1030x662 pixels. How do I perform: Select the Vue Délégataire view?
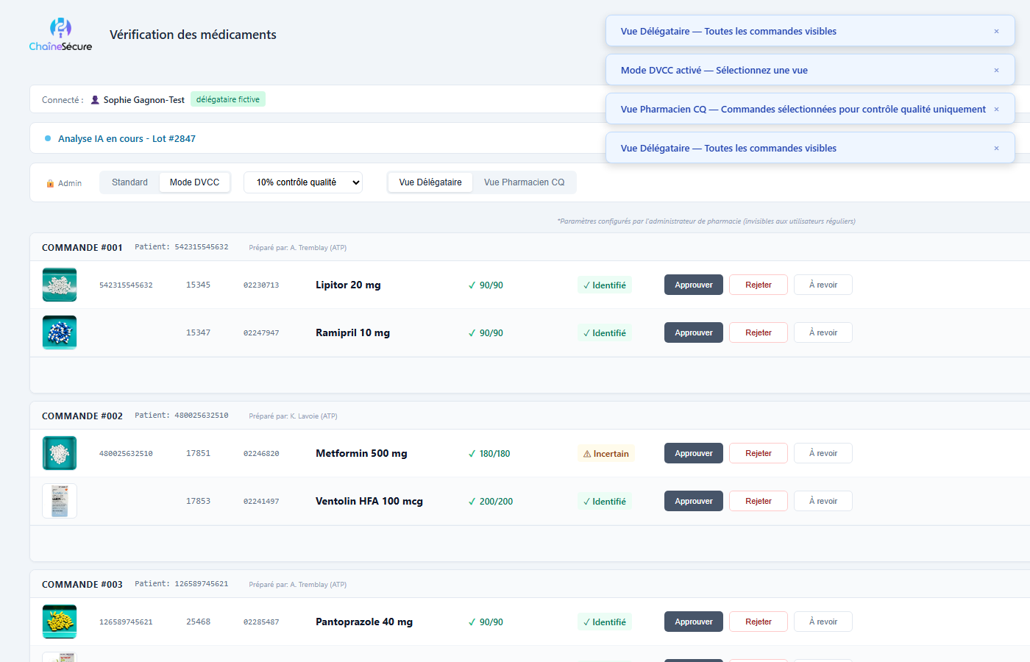click(430, 182)
